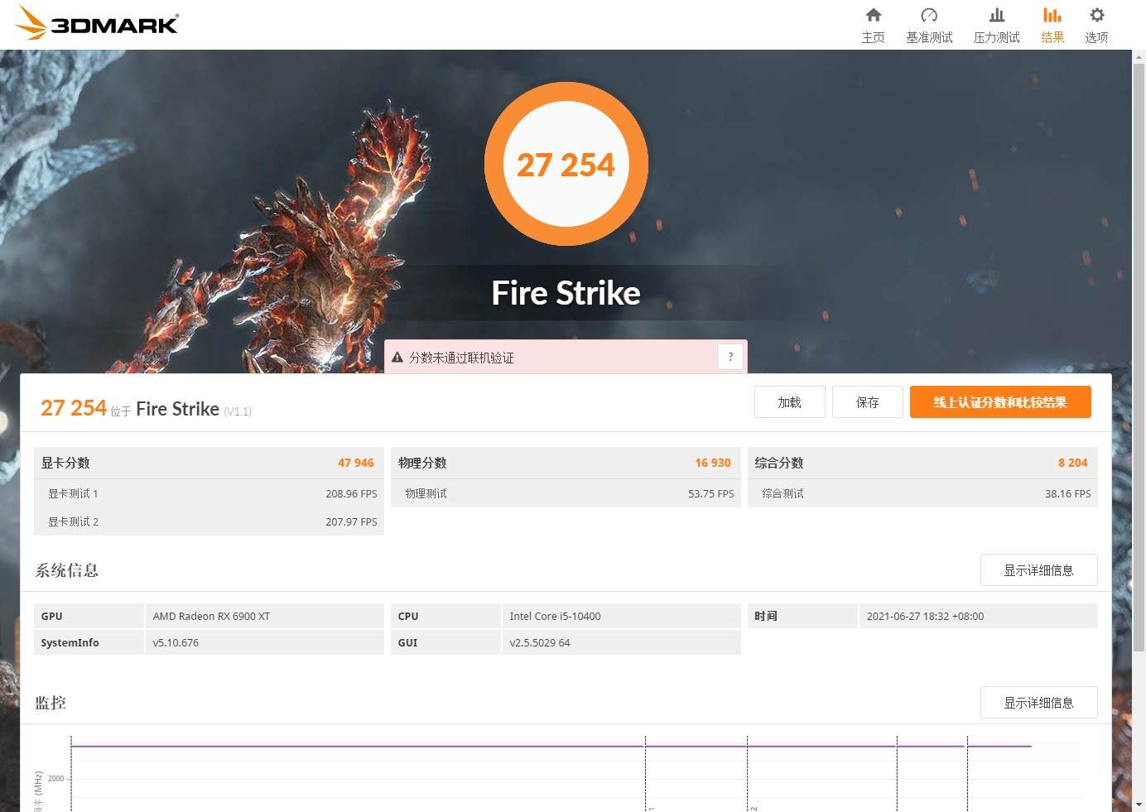Switch to the 压力测试 tab label
This screenshot has width=1146, height=812.
997,37
